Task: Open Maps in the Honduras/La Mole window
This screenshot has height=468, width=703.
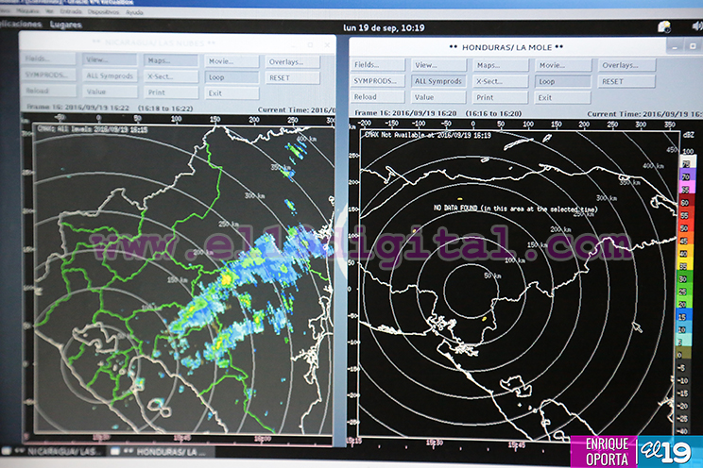Action: point(501,65)
